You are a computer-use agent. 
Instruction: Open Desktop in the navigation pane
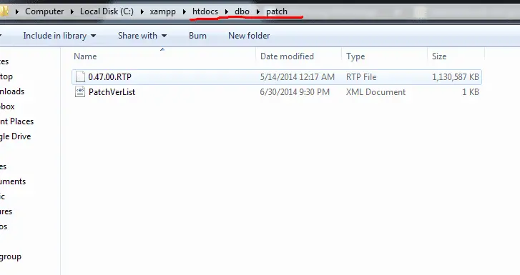6,76
